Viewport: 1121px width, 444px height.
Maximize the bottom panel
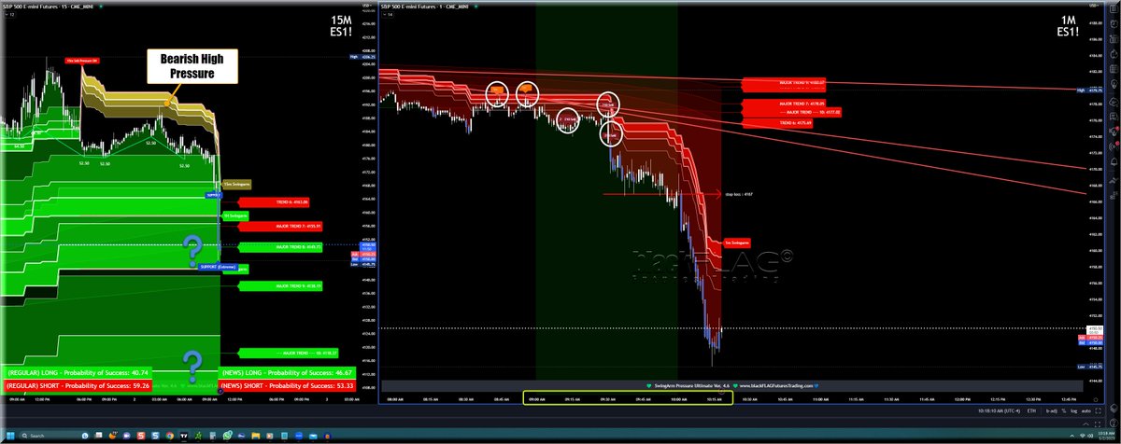click(x=1098, y=424)
